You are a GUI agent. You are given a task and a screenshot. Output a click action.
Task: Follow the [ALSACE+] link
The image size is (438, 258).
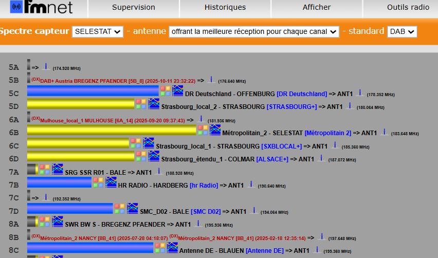tap(272, 159)
